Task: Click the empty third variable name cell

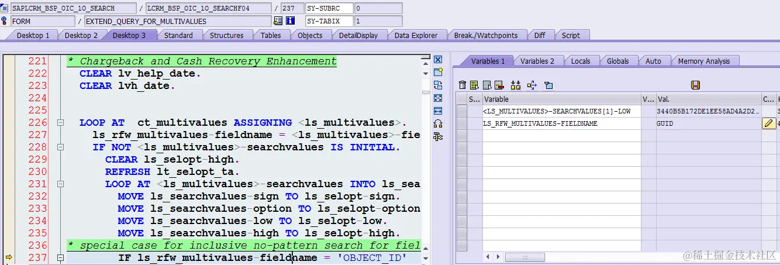Action: click(x=561, y=136)
